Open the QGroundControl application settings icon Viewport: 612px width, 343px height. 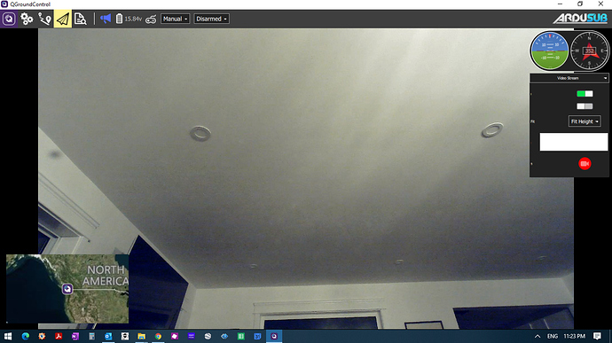[9, 19]
